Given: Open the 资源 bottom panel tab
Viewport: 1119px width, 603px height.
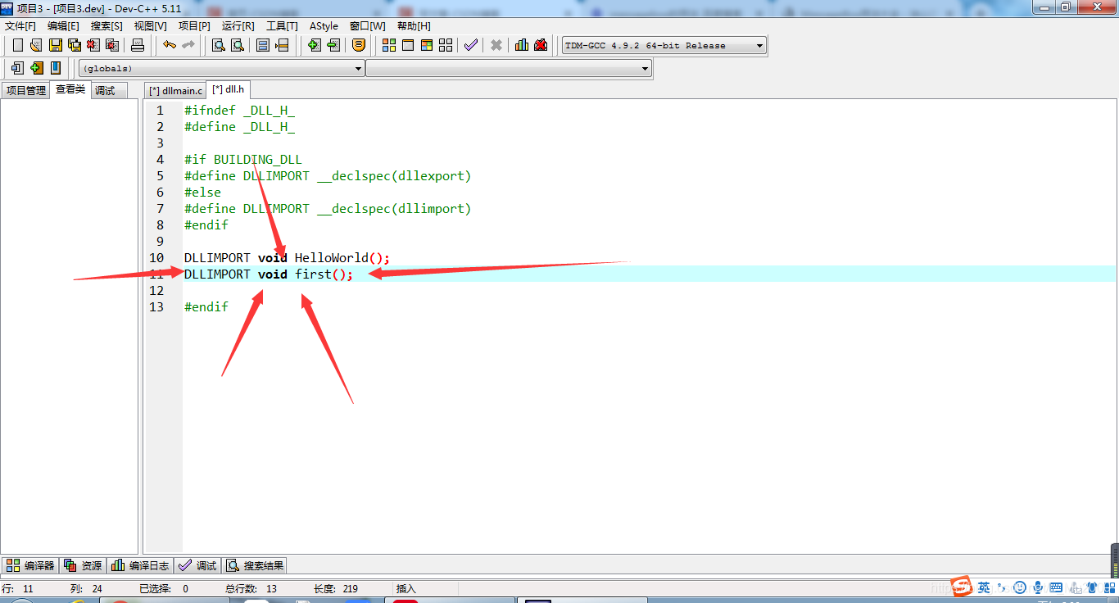Looking at the screenshot, I should point(83,565).
